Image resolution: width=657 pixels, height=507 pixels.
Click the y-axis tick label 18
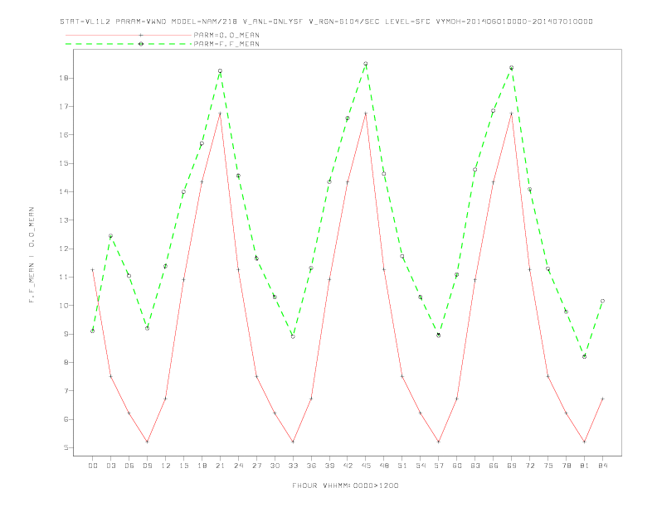65,78
